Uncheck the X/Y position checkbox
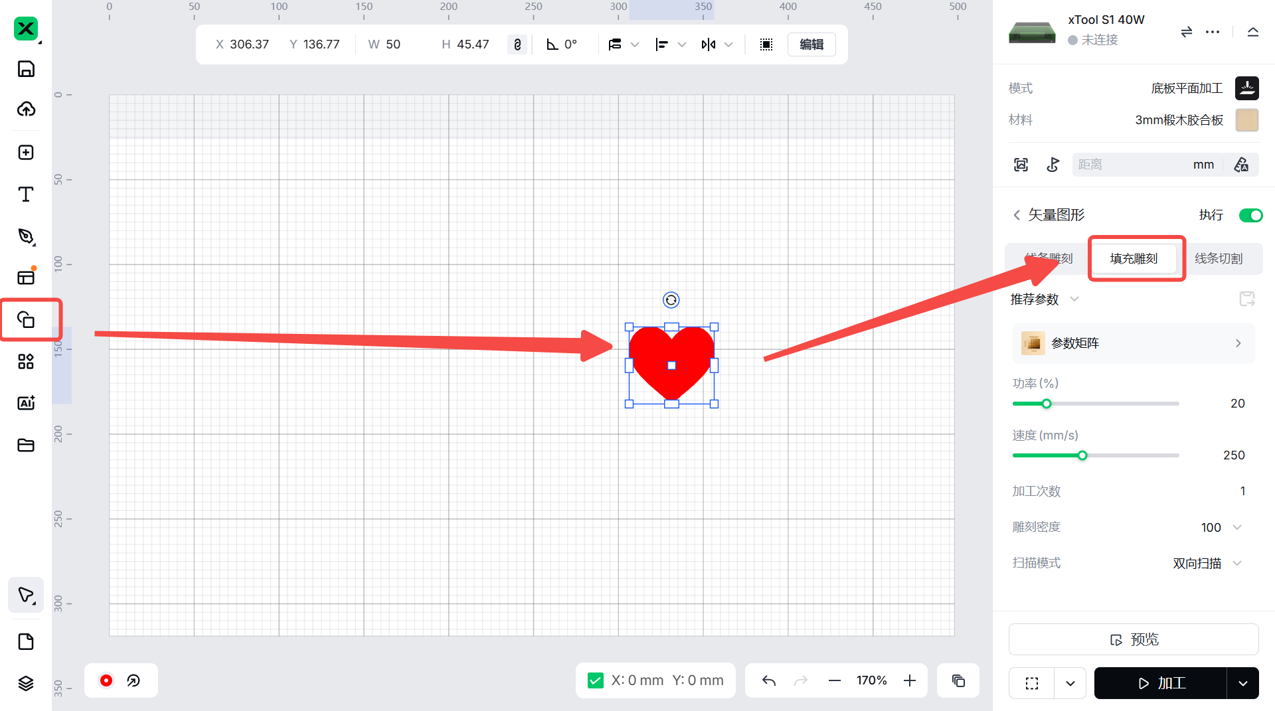 pos(596,680)
